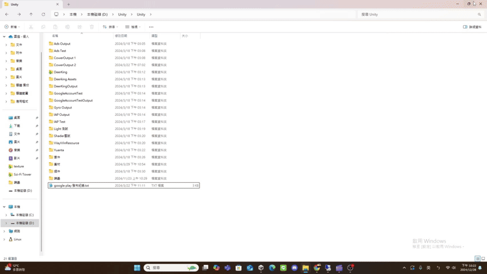Open Sci-Fi Tower in quick access sidebar
This screenshot has width=487, height=274.
click(x=22, y=174)
